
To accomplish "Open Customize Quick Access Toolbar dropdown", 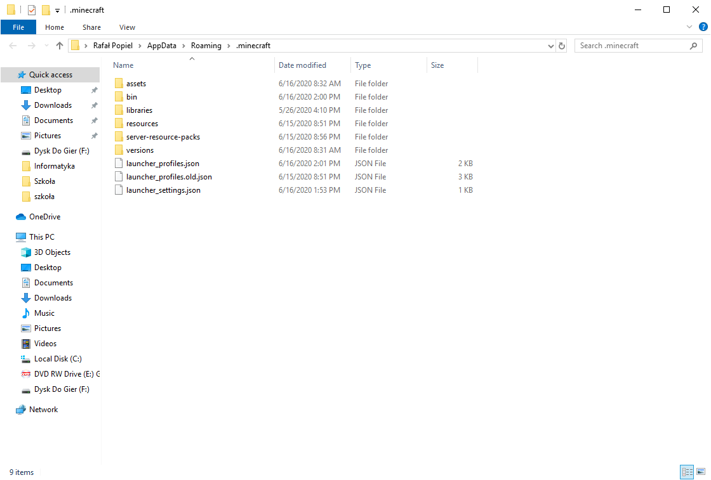I will [58, 10].
